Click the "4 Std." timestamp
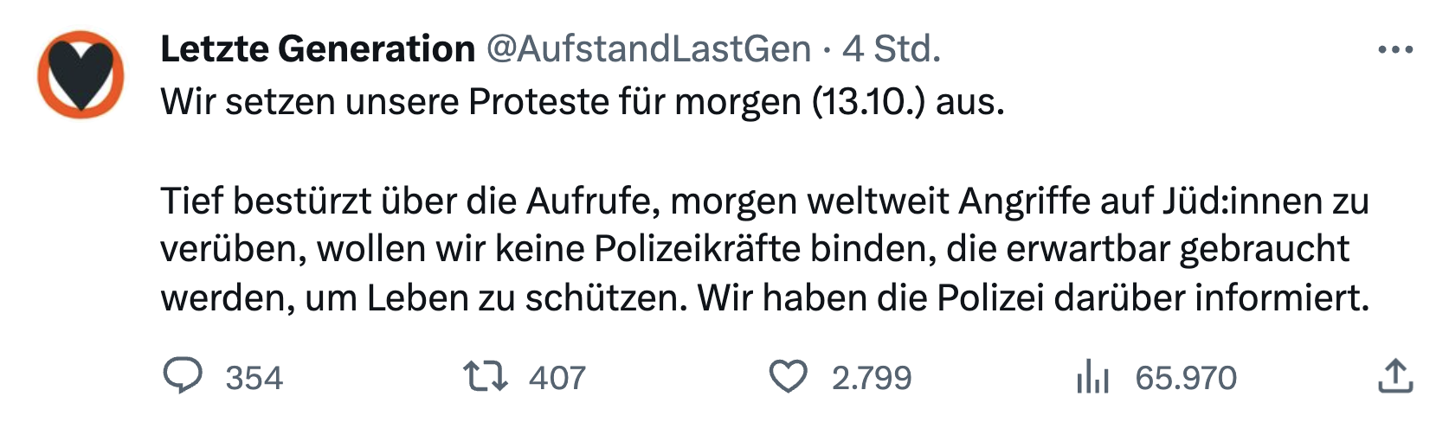1449x422 pixels. pyautogui.click(x=892, y=49)
